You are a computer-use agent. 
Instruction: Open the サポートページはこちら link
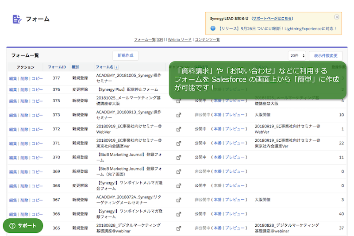(x=272, y=19)
